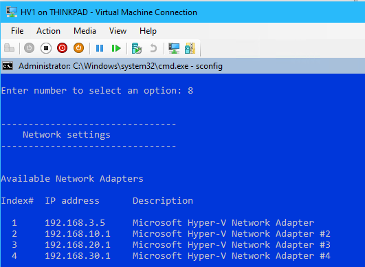The image size is (365, 267).
Task: Create a checkpoint of the VM
Action: click(x=137, y=48)
